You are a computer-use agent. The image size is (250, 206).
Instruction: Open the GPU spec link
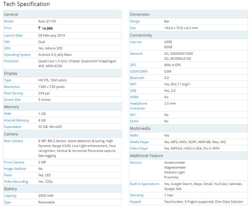tap(7, 48)
